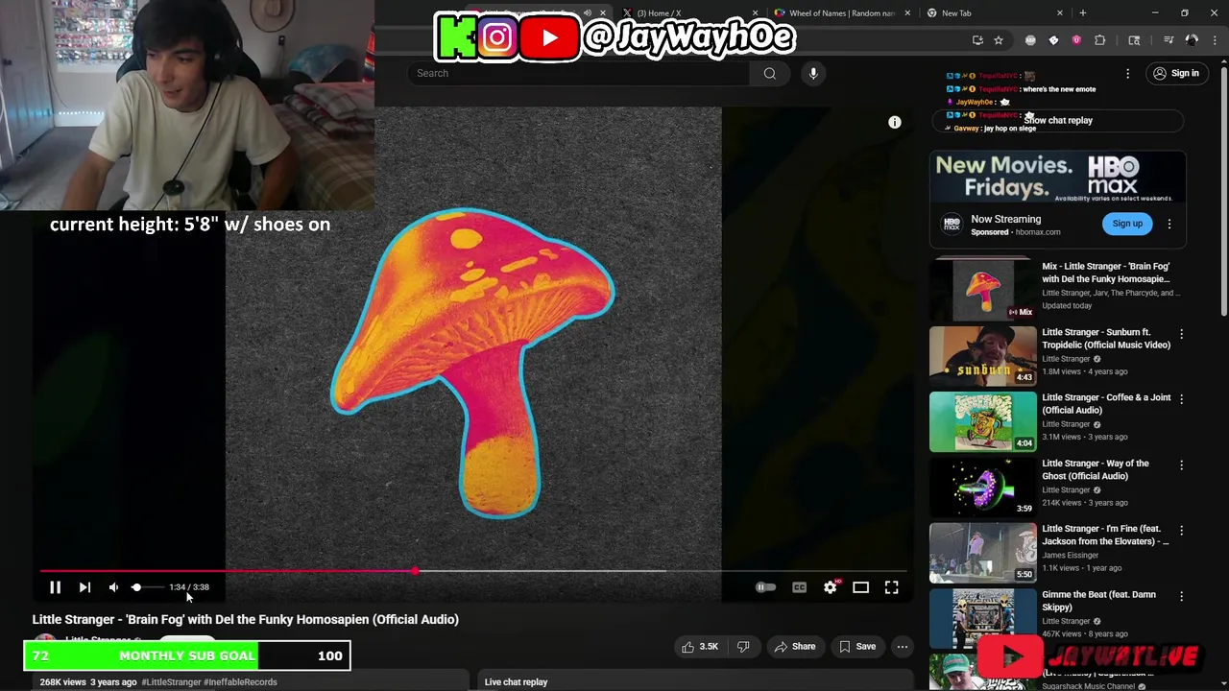Image resolution: width=1229 pixels, height=691 pixels.
Task: Open the player settings gear
Action: pyautogui.click(x=830, y=587)
